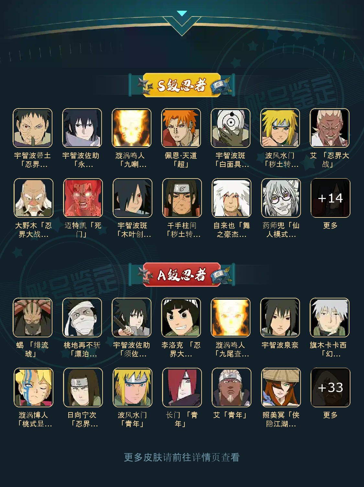Screen dimensions: 364x487
Task: Expand the +33 more A-rank ninjas tile
Action: tap(330, 387)
